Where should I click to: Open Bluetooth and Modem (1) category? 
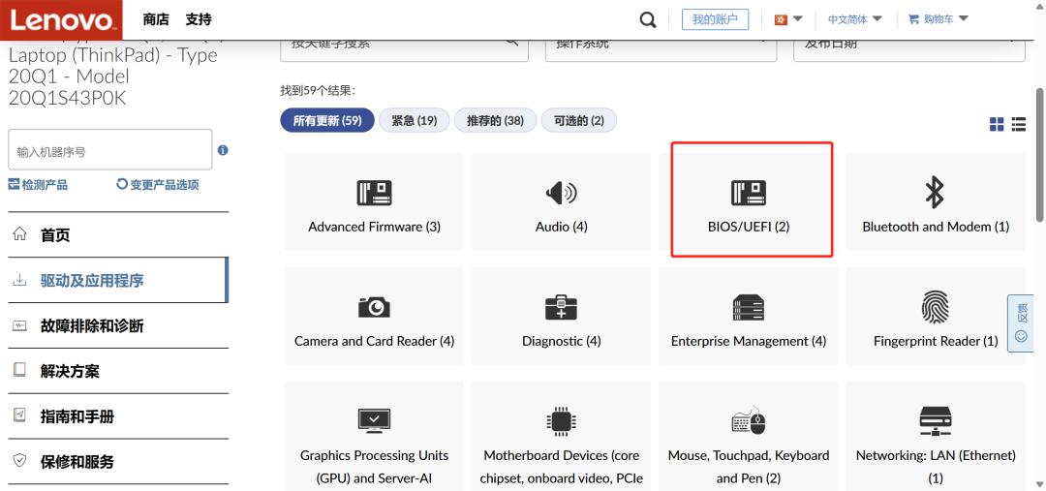coord(936,202)
